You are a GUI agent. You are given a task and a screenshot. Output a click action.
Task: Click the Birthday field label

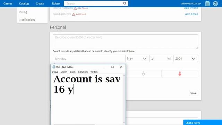[x=60, y=59]
